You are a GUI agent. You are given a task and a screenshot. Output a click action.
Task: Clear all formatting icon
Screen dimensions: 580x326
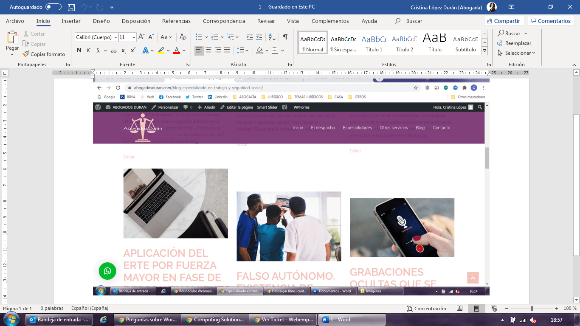pyautogui.click(x=183, y=37)
